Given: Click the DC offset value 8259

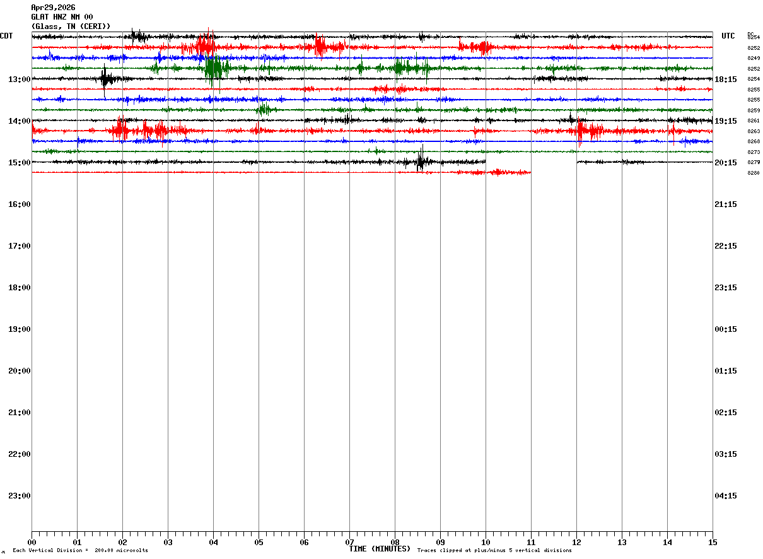Looking at the screenshot, I should click(x=754, y=110).
